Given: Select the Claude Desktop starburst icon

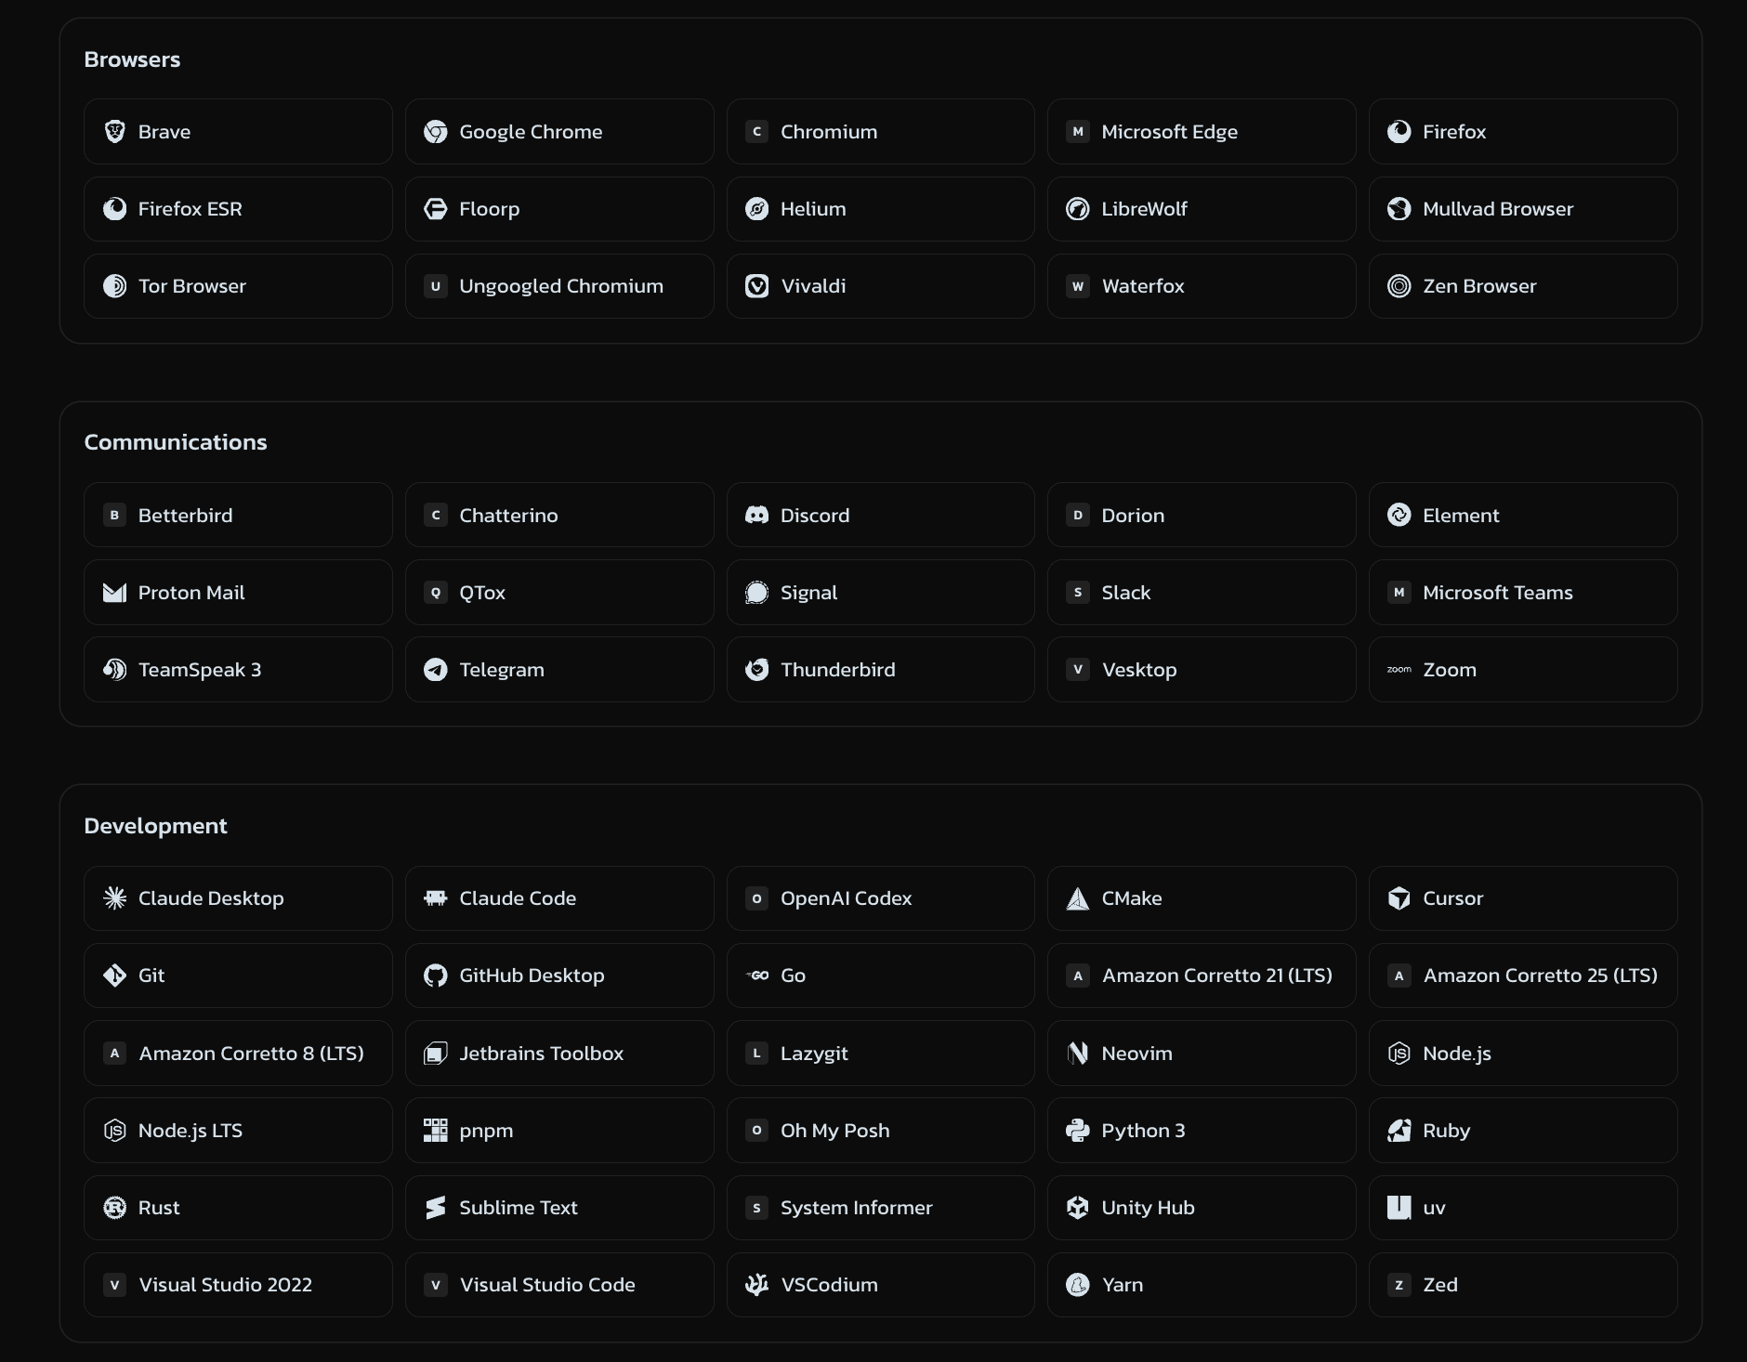Looking at the screenshot, I should coord(114,898).
